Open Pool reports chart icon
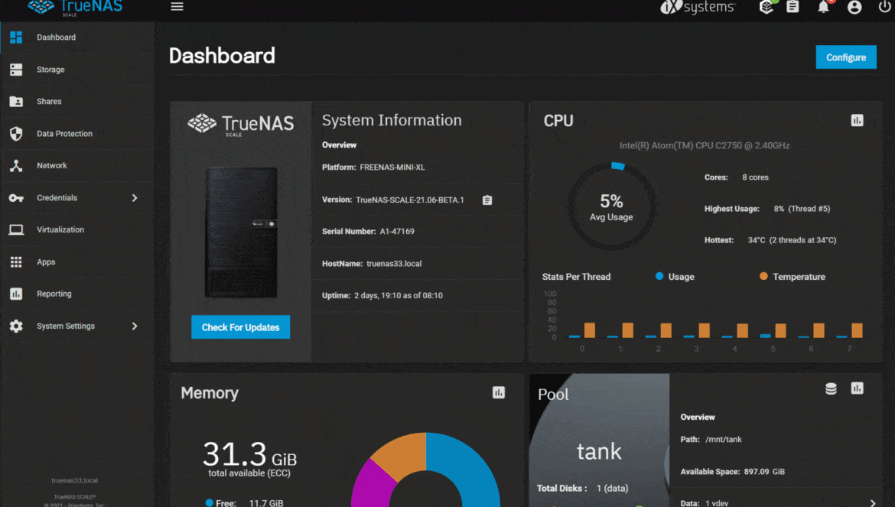 [x=857, y=388]
